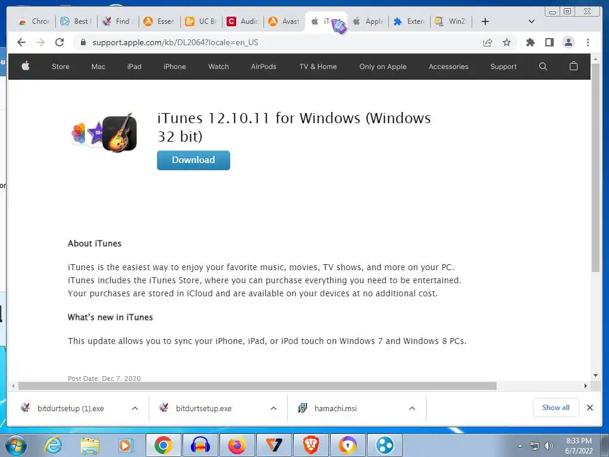This screenshot has height=457, width=609.
Task: Click the horizontal page scrollbar thumb
Action: coord(257,386)
